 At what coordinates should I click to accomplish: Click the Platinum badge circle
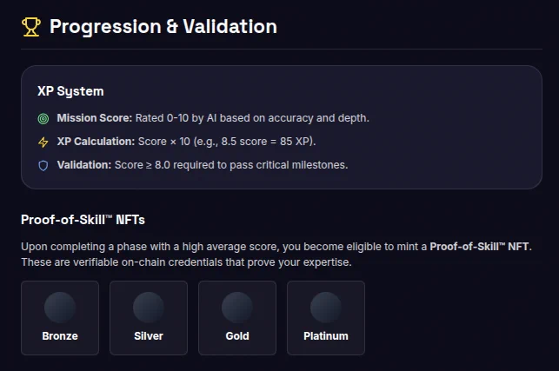326,308
